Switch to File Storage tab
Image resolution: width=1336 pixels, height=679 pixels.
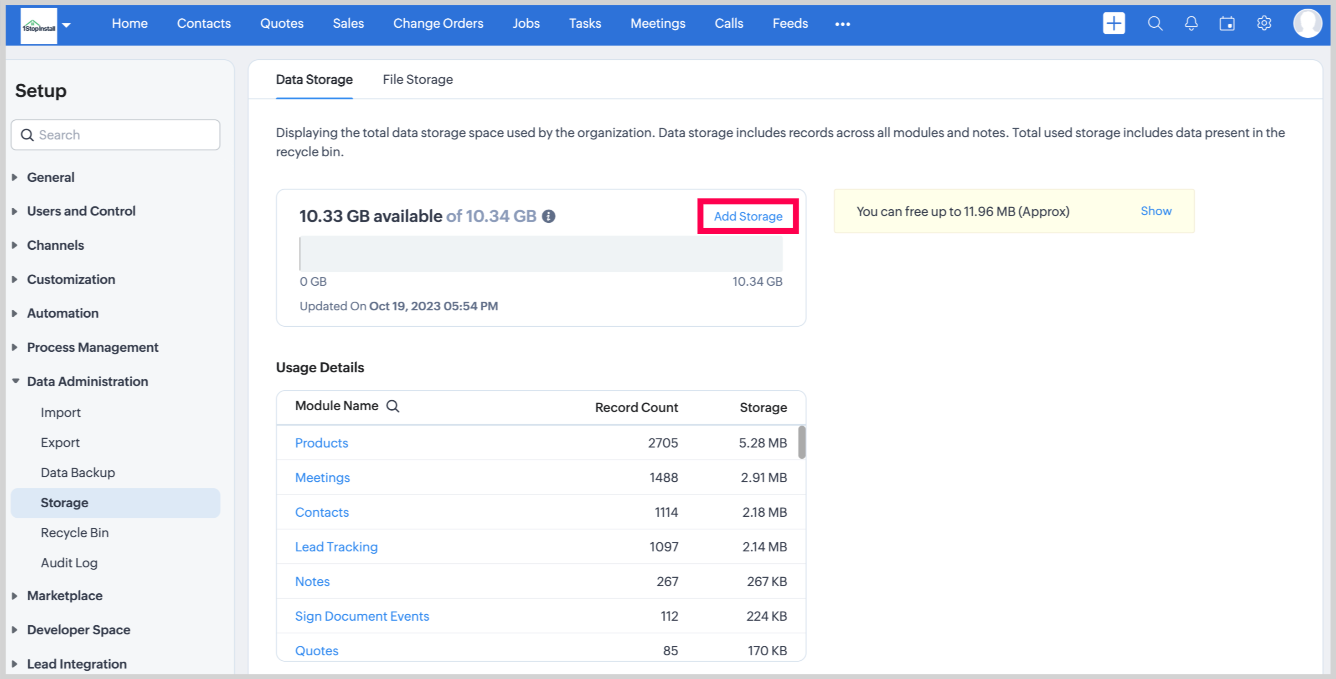pyautogui.click(x=418, y=79)
